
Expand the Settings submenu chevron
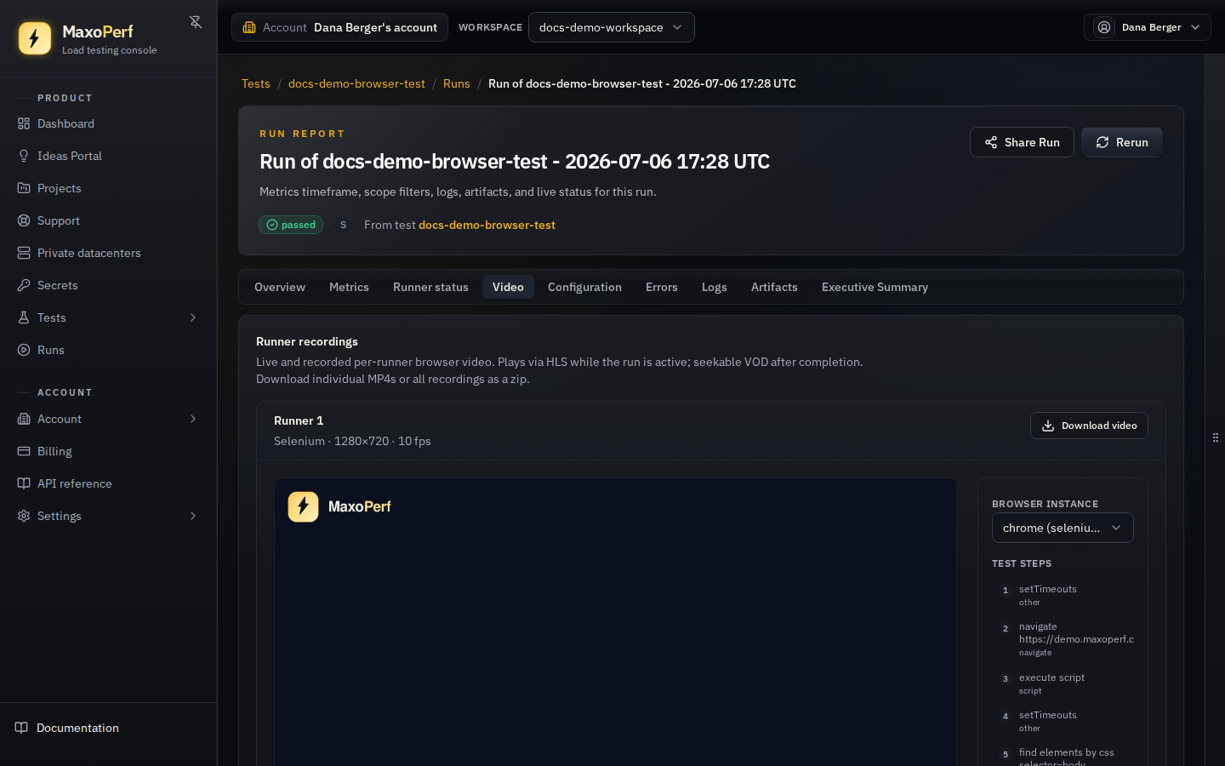pyautogui.click(x=193, y=516)
